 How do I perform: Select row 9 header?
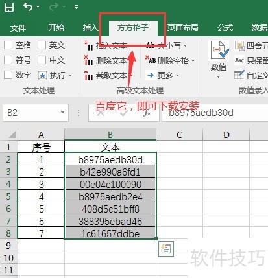pyautogui.click(x=8, y=246)
